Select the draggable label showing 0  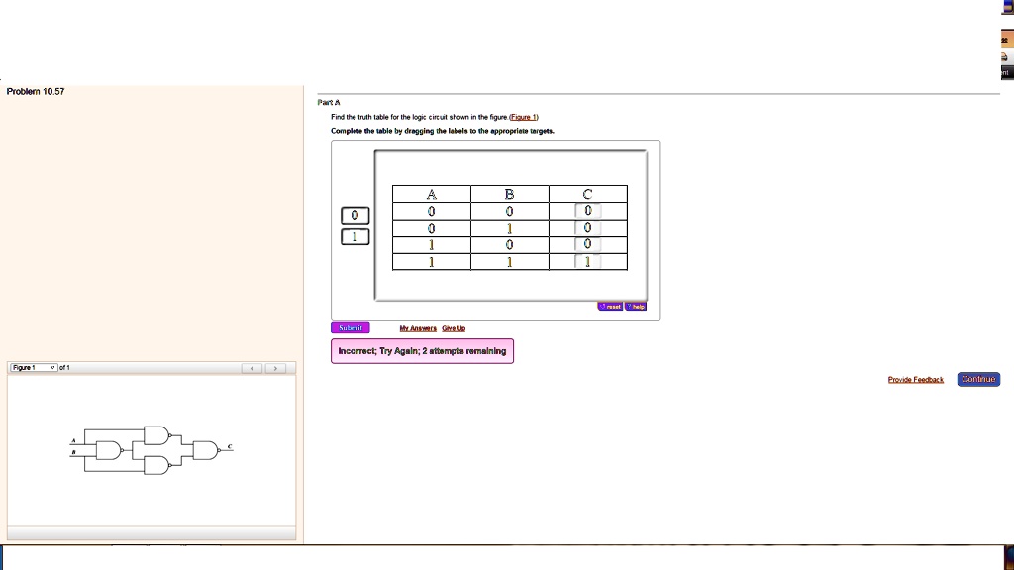pos(354,214)
